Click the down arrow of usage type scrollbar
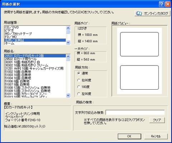The height and width of the screenshot is (143, 172). [x=68, y=42]
